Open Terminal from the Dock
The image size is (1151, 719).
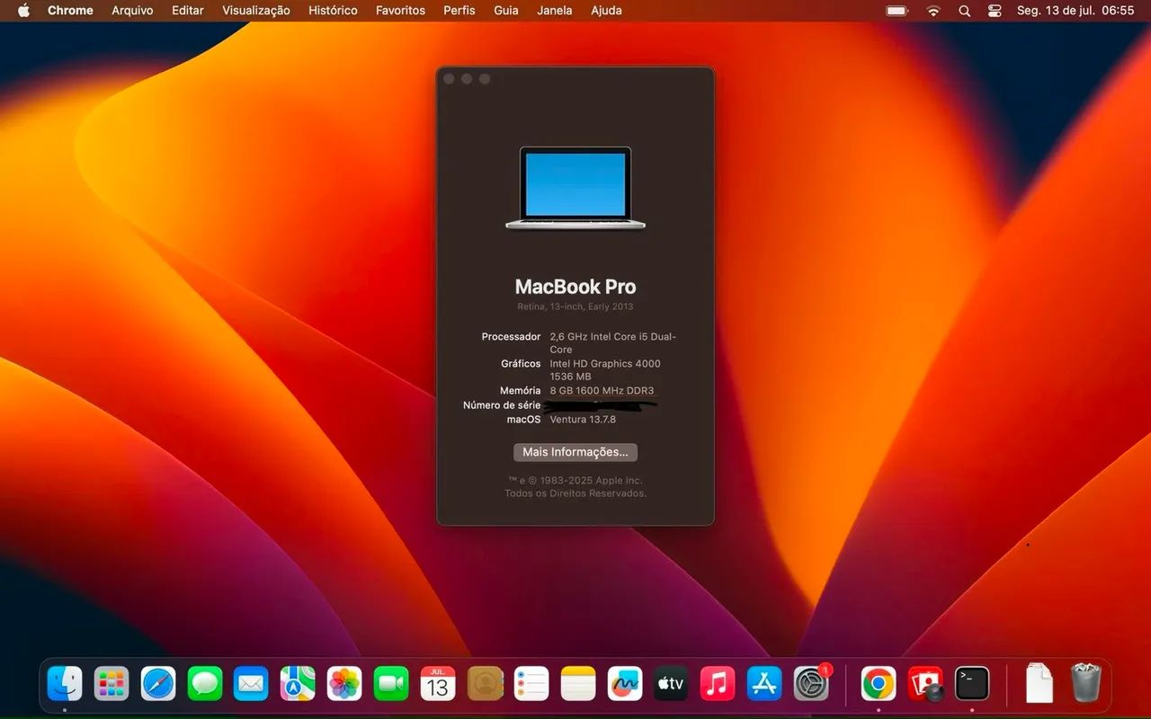[972, 684]
